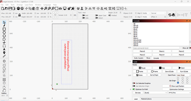The image size is (191, 101).
Task: Open the Arrange menu
Action: tap(20, 5)
